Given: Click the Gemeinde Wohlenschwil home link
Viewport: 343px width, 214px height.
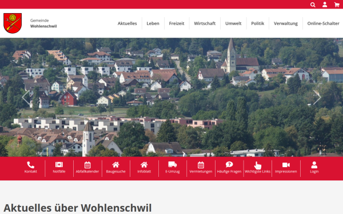Looking at the screenshot, I should 43,23.
